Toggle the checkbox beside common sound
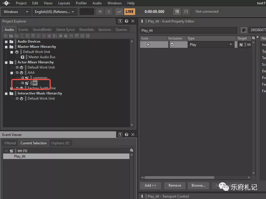The height and width of the screenshot is (199, 266). coord(23,78)
